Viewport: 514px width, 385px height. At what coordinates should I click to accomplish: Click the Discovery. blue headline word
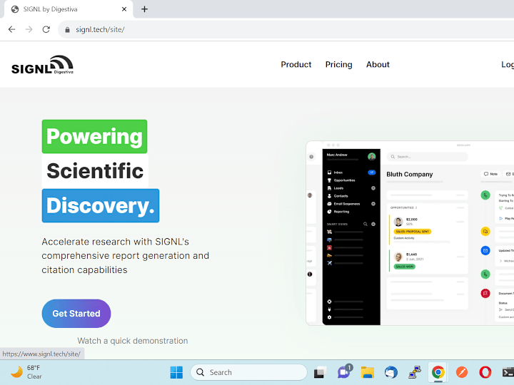(101, 205)
